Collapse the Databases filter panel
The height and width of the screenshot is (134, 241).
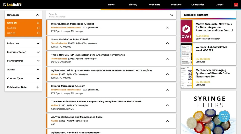pos(38,15)
